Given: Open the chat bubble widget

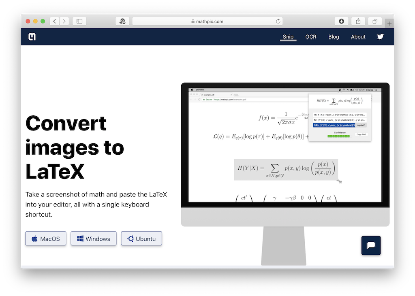Looking at the screenshot, I should (x=371, y=245).
